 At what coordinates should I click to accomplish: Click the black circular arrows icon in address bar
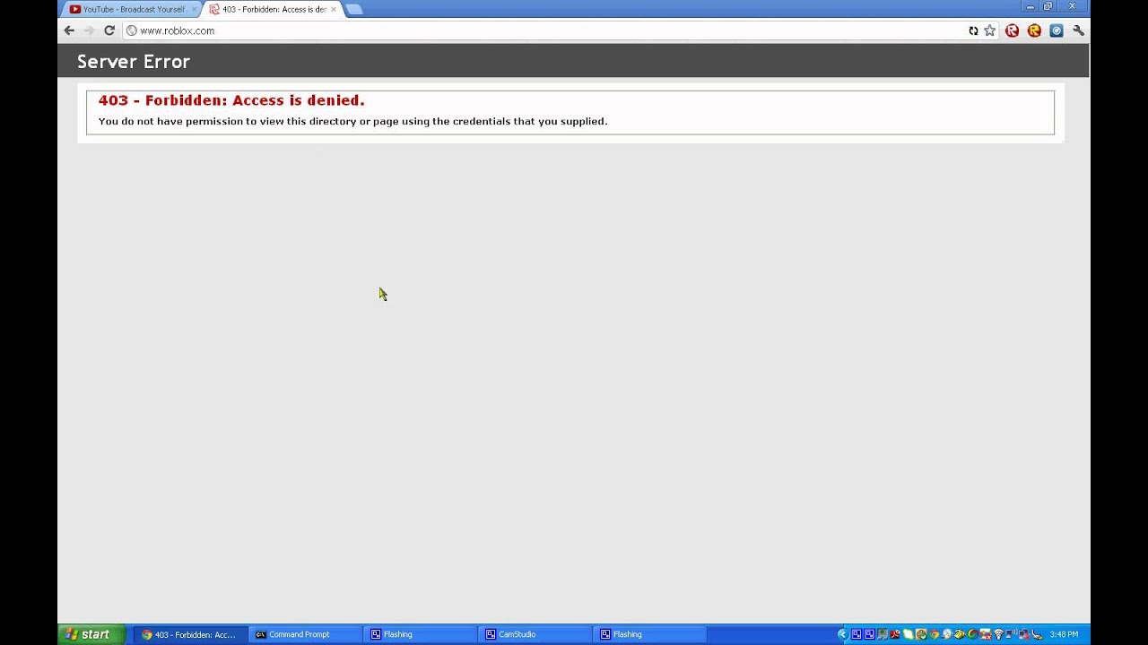973,30
